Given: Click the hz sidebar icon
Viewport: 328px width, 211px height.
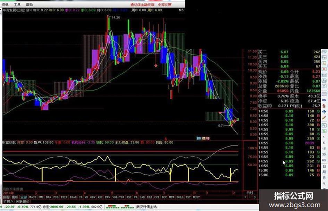Looking at the screenshot, I should pos(324,75).
